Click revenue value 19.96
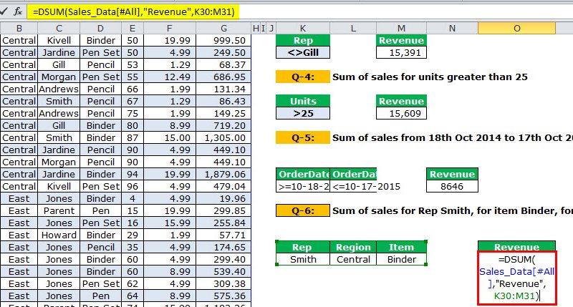Screen dimensions: 573x307 223,198
